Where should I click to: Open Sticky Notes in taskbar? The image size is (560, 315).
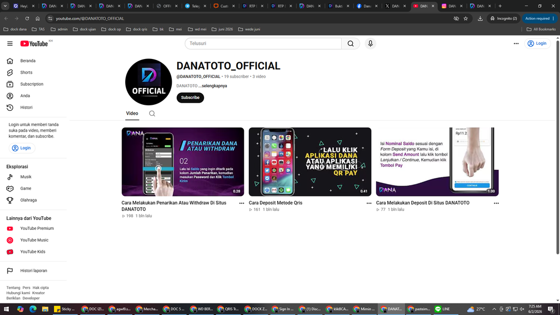[65, 309]
